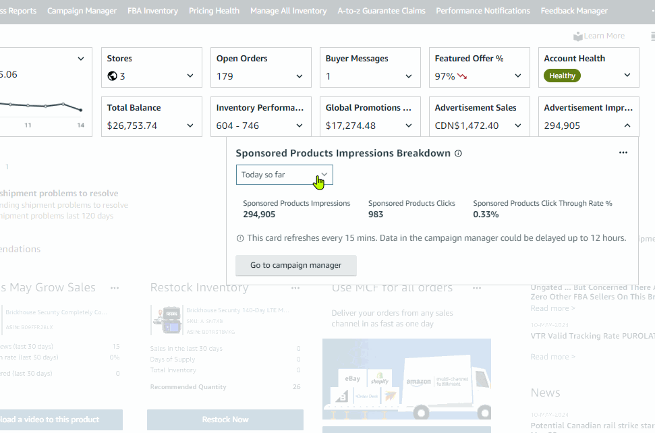
Task: Click the red downward trend icon
Action: click(x=462, y=76)
